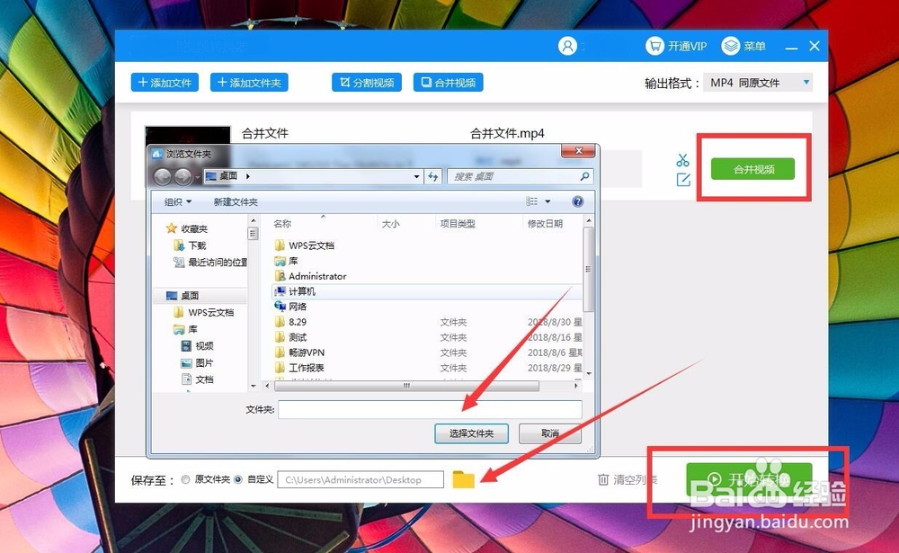Click the user avatar icon in title bar
This screenshot has height=553, width=899.
(x=568, y=46)
